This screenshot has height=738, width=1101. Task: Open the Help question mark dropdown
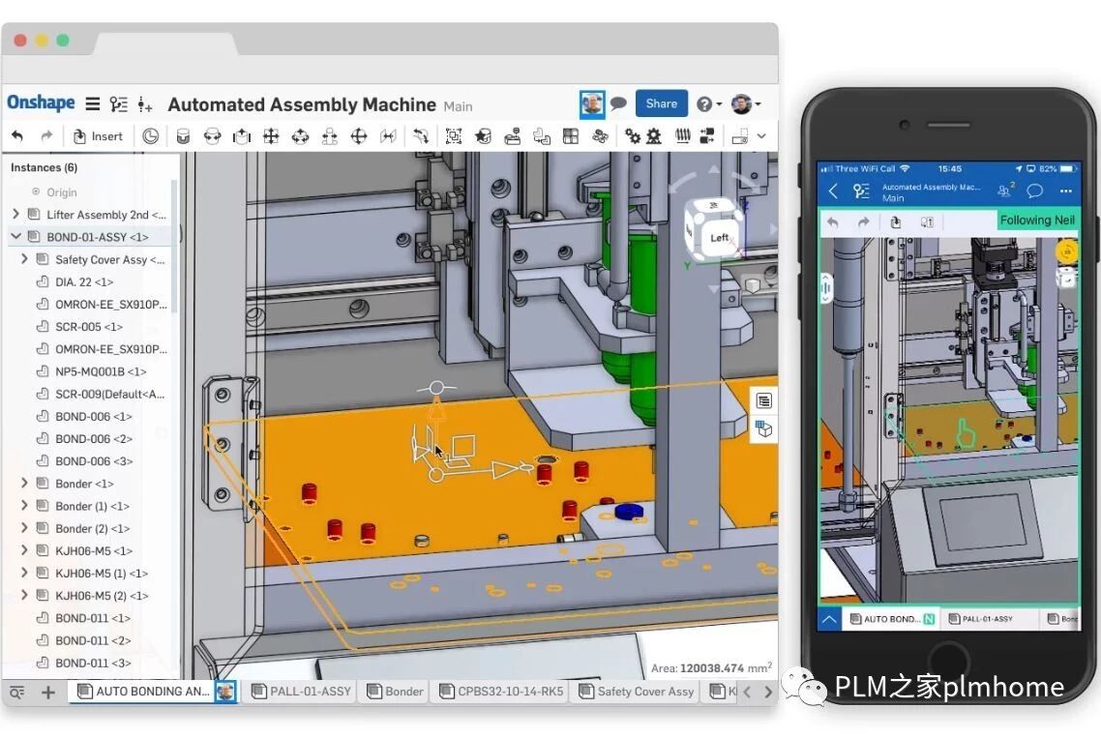tap(708, 103)
